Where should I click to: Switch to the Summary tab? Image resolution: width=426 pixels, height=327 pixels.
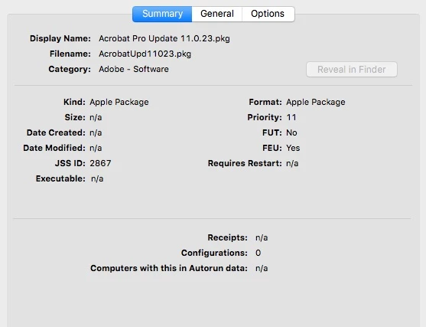[162, 14]
